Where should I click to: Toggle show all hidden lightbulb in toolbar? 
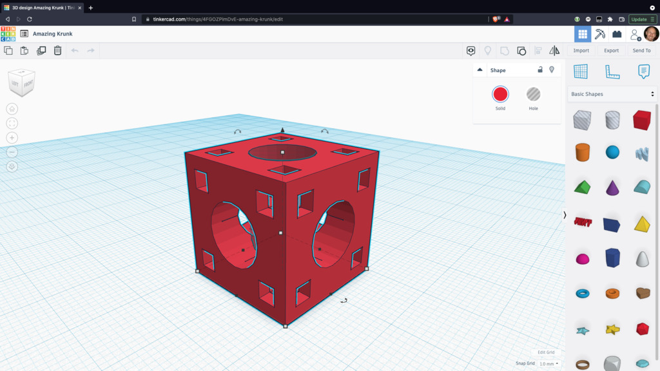click(488, 50)
